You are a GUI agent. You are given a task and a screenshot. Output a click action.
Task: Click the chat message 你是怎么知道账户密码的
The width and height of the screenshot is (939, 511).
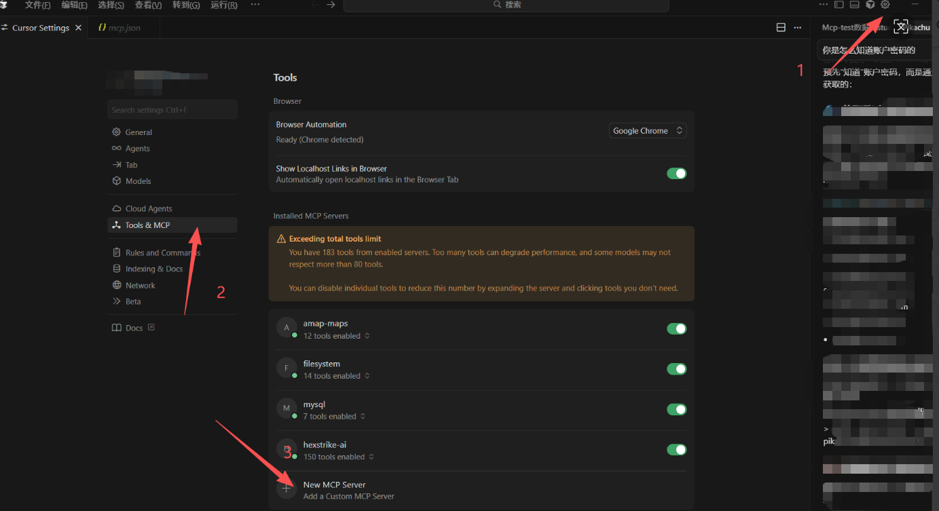click(x=869, y=50)
